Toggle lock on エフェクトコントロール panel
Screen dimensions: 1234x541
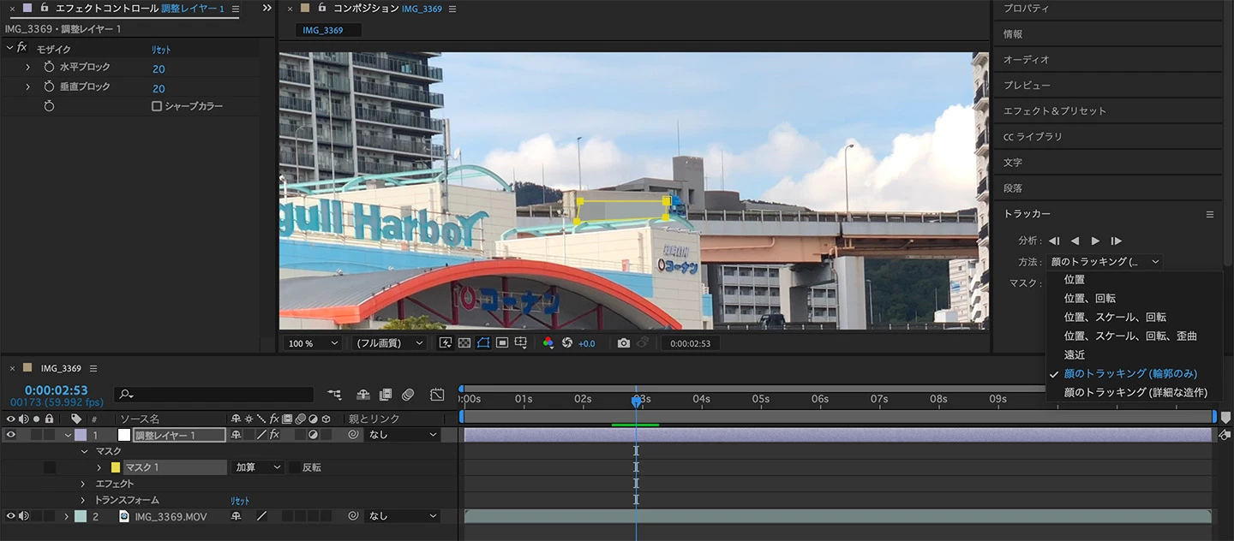coord(45,8)
